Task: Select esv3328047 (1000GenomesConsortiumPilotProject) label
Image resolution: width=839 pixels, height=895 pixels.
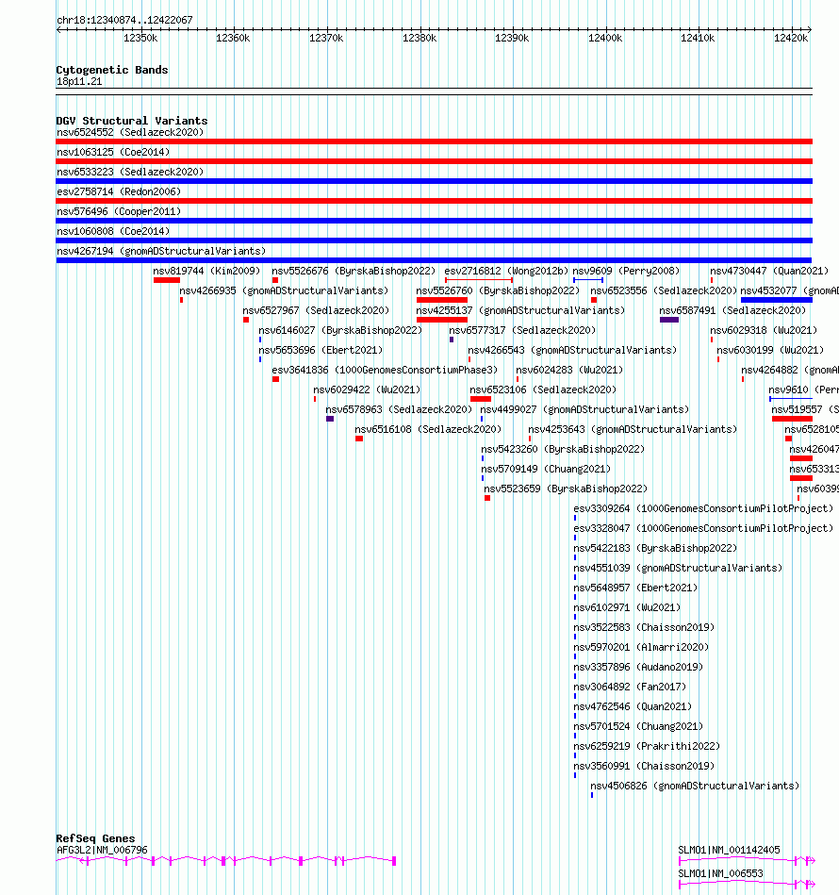Action: tap(703, 528)
